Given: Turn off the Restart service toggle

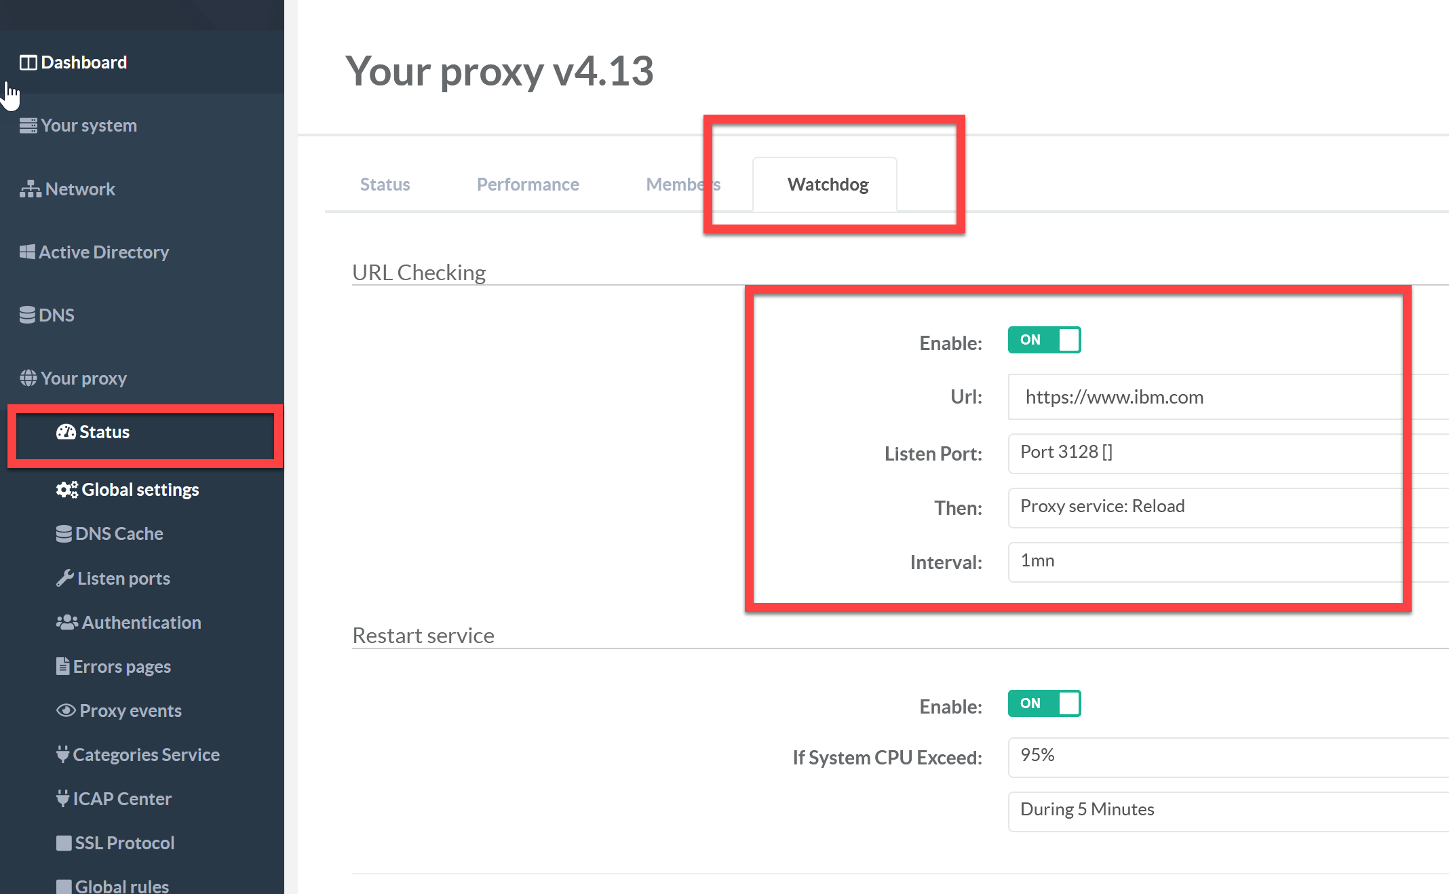Looking at the screenshot, I should point(1043,703).
